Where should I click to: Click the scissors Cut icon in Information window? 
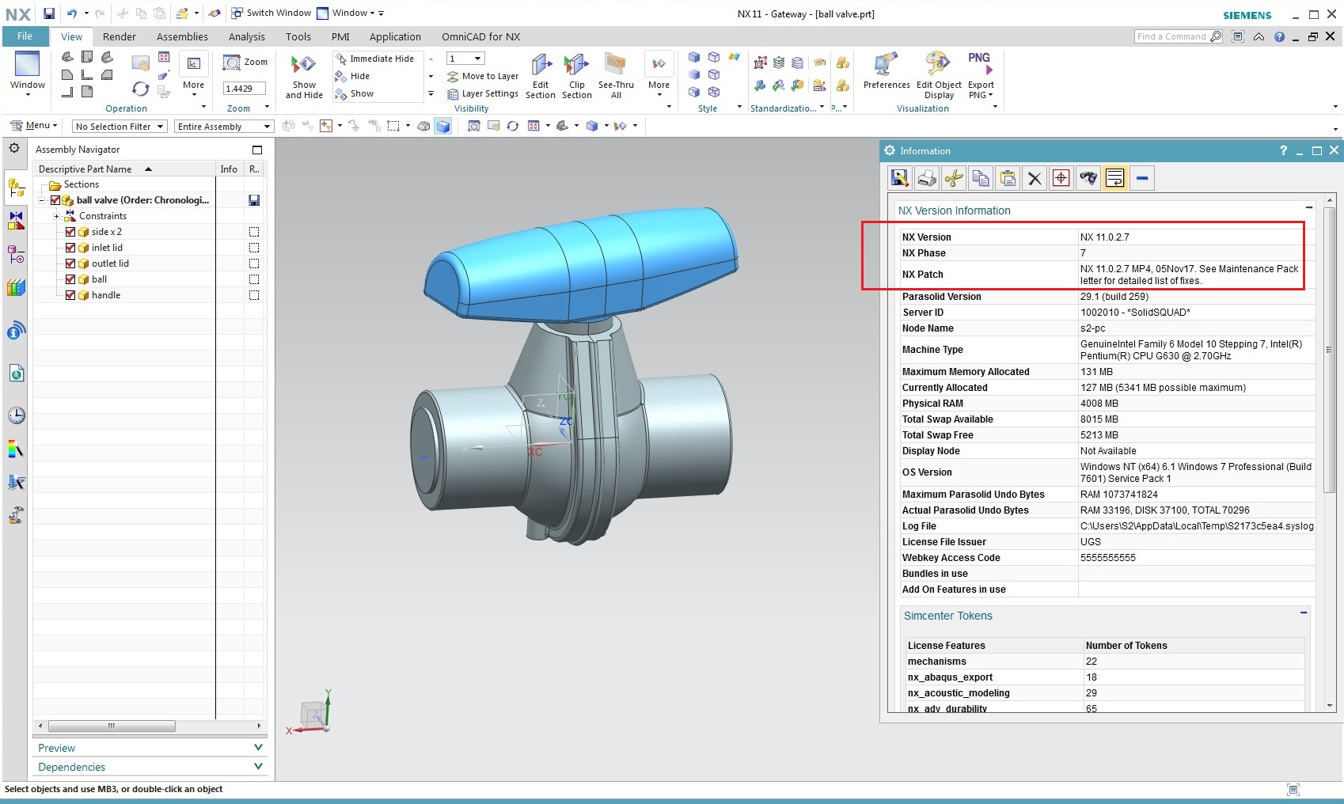click(954, 178)
